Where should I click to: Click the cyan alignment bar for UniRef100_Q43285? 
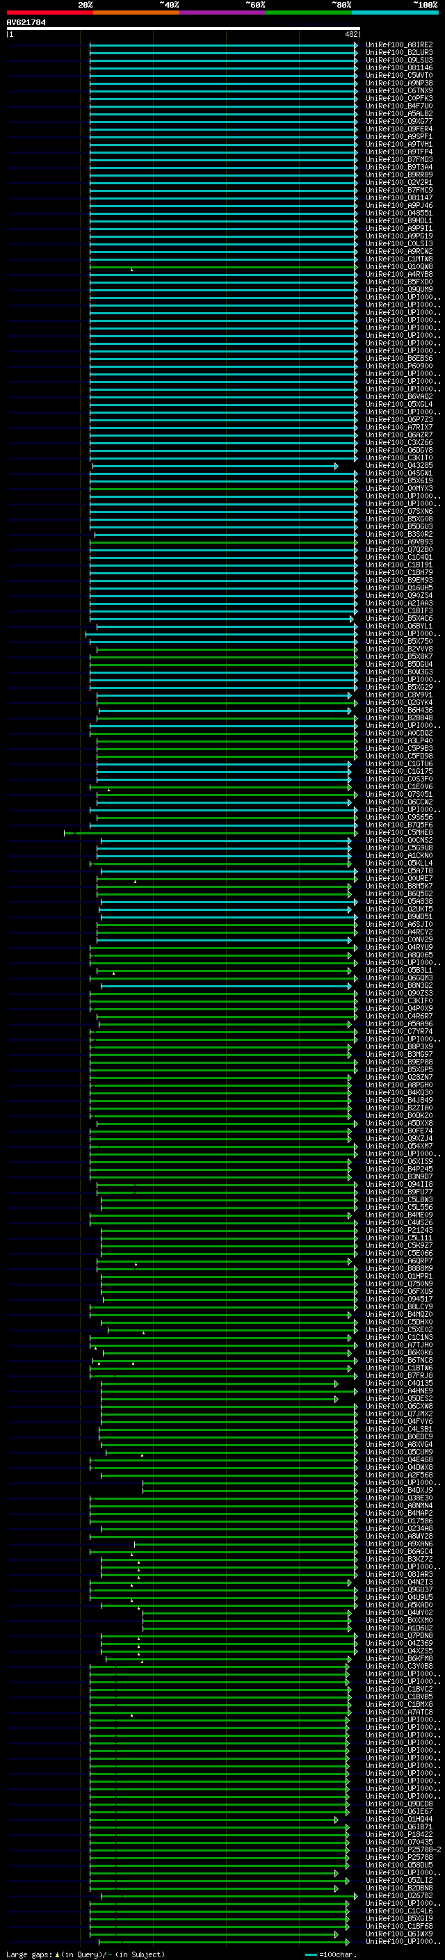(x=215, y=466)
